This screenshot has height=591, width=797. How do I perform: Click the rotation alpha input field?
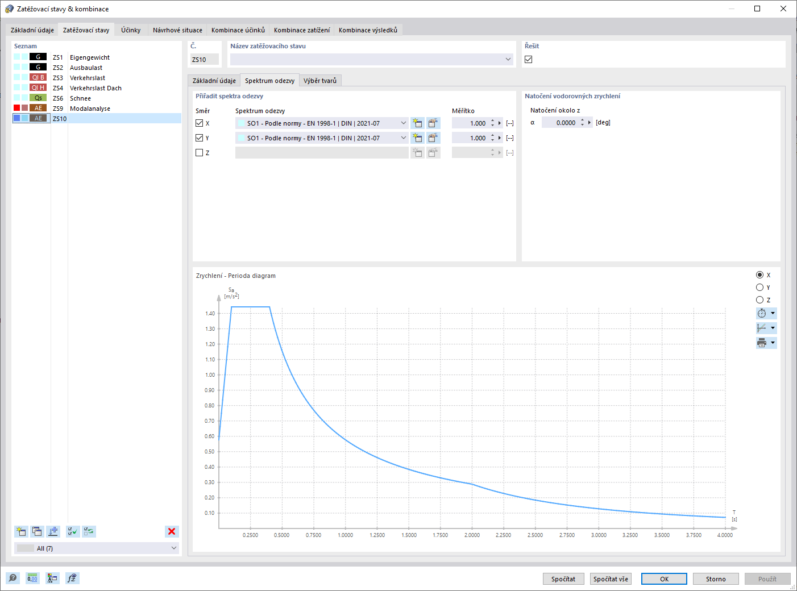tap(559, 122)
